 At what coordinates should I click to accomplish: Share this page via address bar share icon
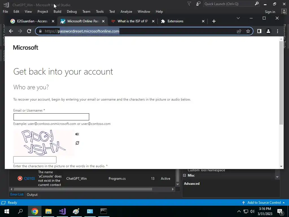tap(239, 31)
